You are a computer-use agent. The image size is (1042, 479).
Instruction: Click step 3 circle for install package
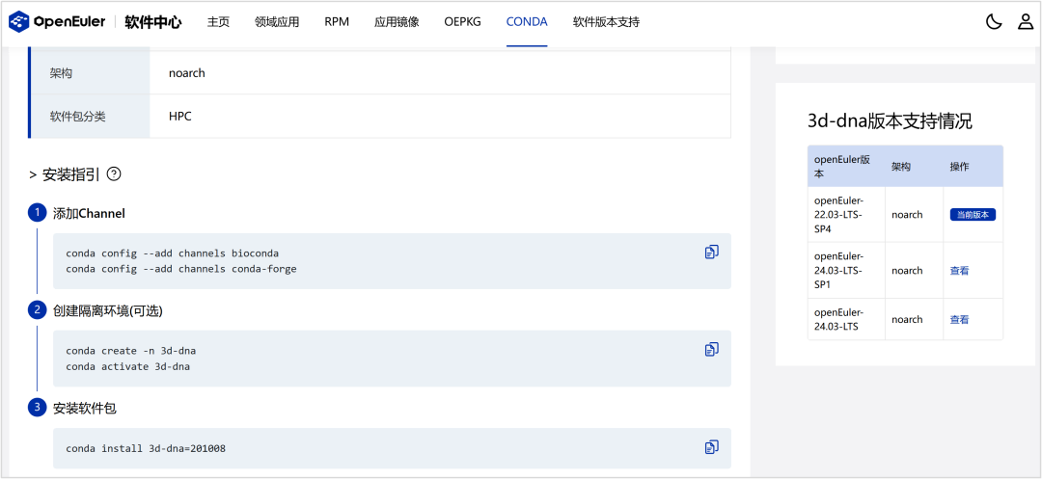pyautogui.click(x=37, y=408)
